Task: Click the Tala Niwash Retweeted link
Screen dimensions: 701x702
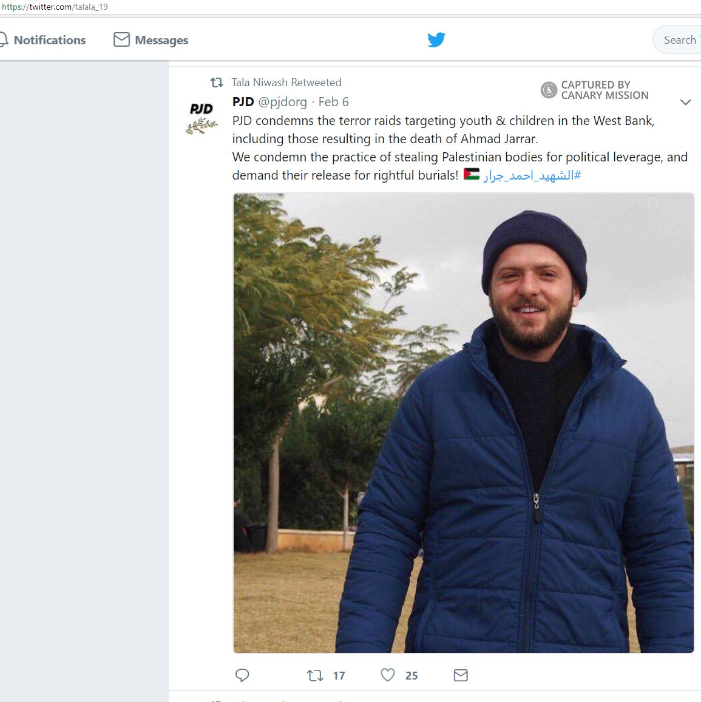Action: pos(286,83)
